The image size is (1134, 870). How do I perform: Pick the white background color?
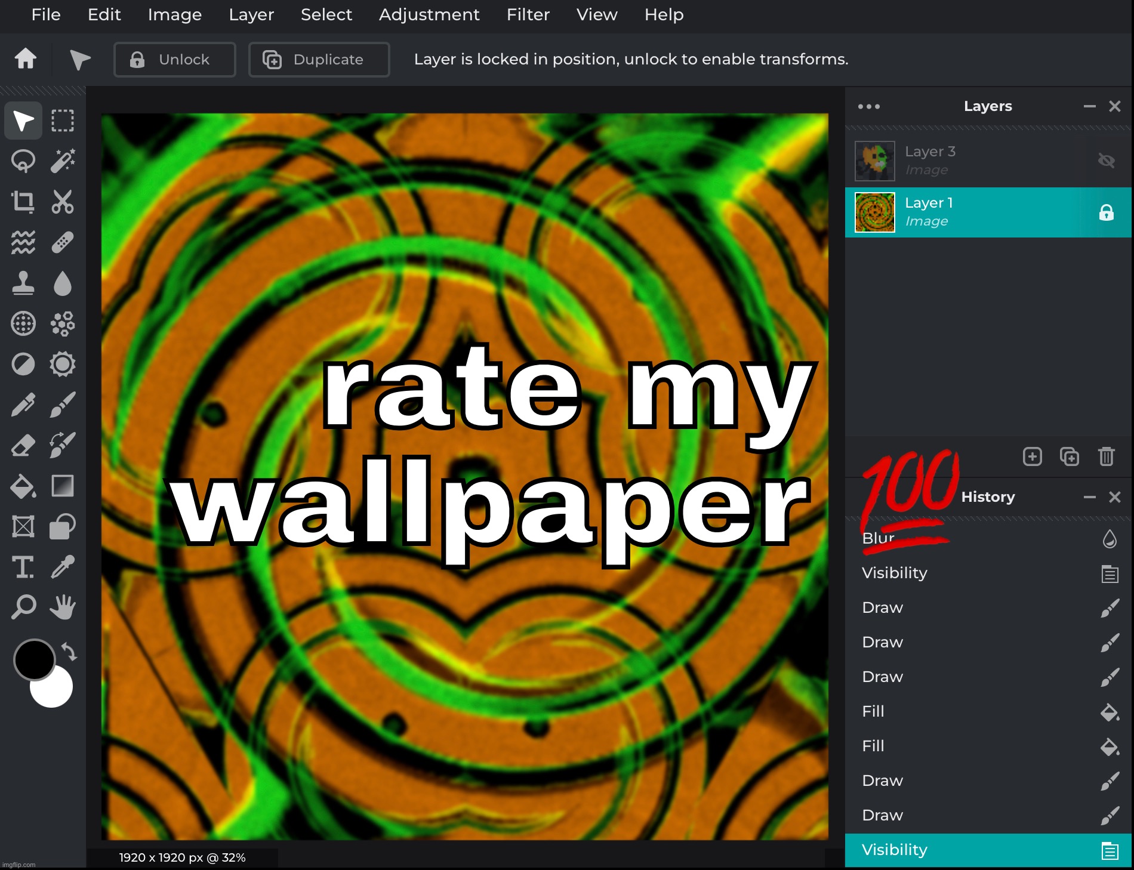pyautogui.click(x=55, y=690)
